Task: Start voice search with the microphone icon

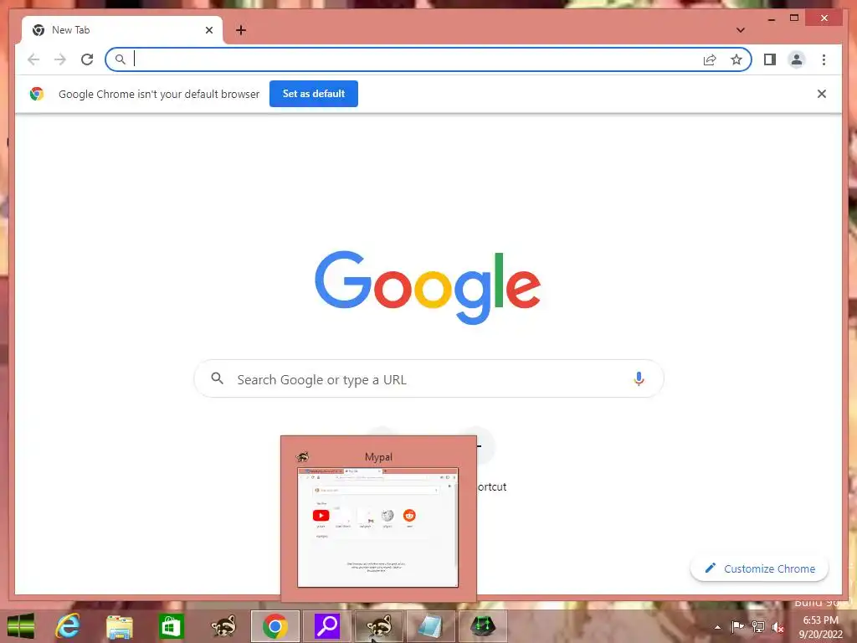Action: point(639,378)
